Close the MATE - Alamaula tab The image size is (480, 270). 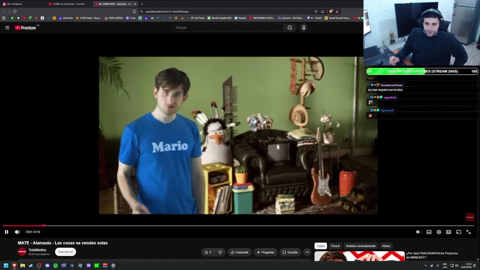click(x=135, y=4)
